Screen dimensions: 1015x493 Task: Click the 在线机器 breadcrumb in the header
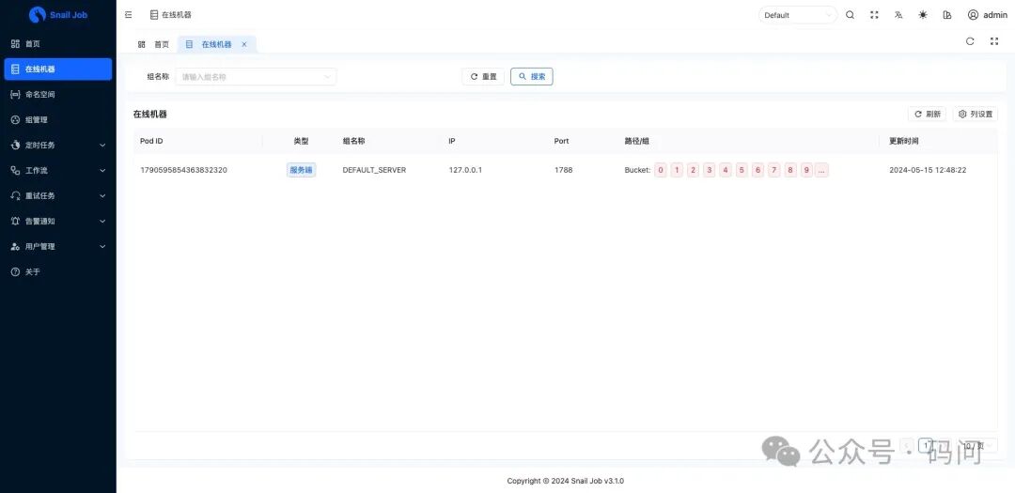tap(170, 15)
